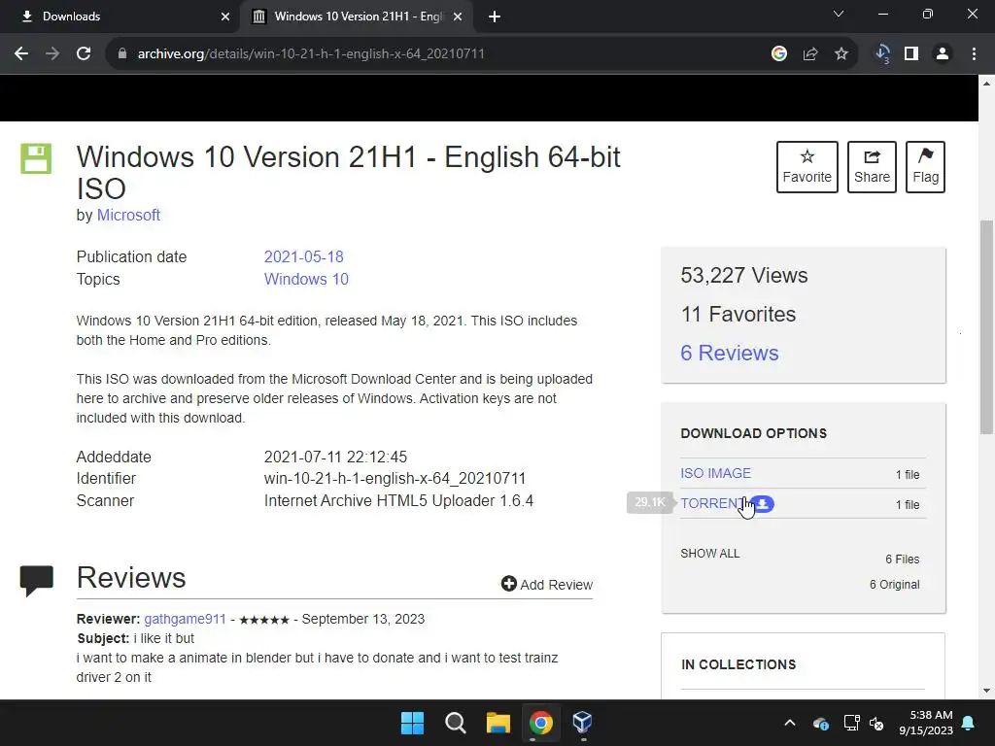995x746 pixels.
Task: Click the Chrome taskbar icon
Action: (x=540, y=723)
